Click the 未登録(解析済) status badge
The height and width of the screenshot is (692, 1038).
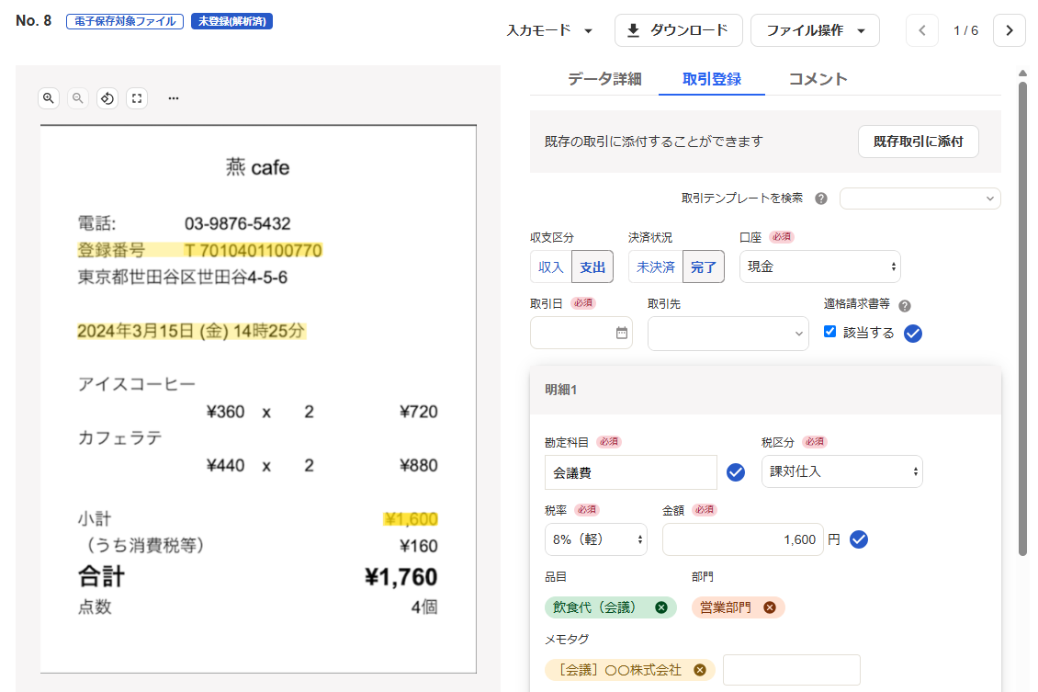[231, 21]
